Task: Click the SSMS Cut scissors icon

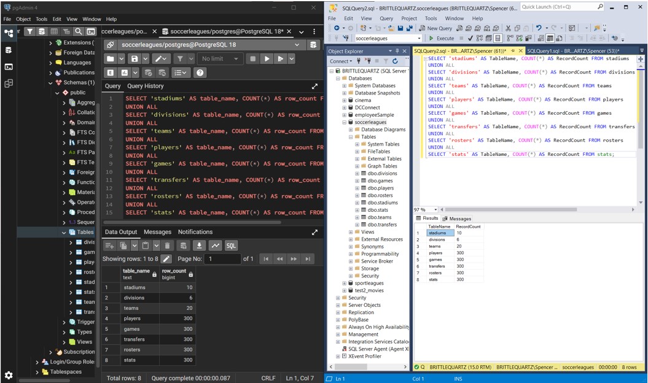Action: [x=508, y=28]
